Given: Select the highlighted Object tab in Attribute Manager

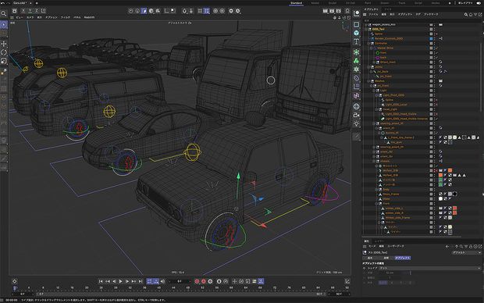Looking at the screenshot, I should pos(403,258).
